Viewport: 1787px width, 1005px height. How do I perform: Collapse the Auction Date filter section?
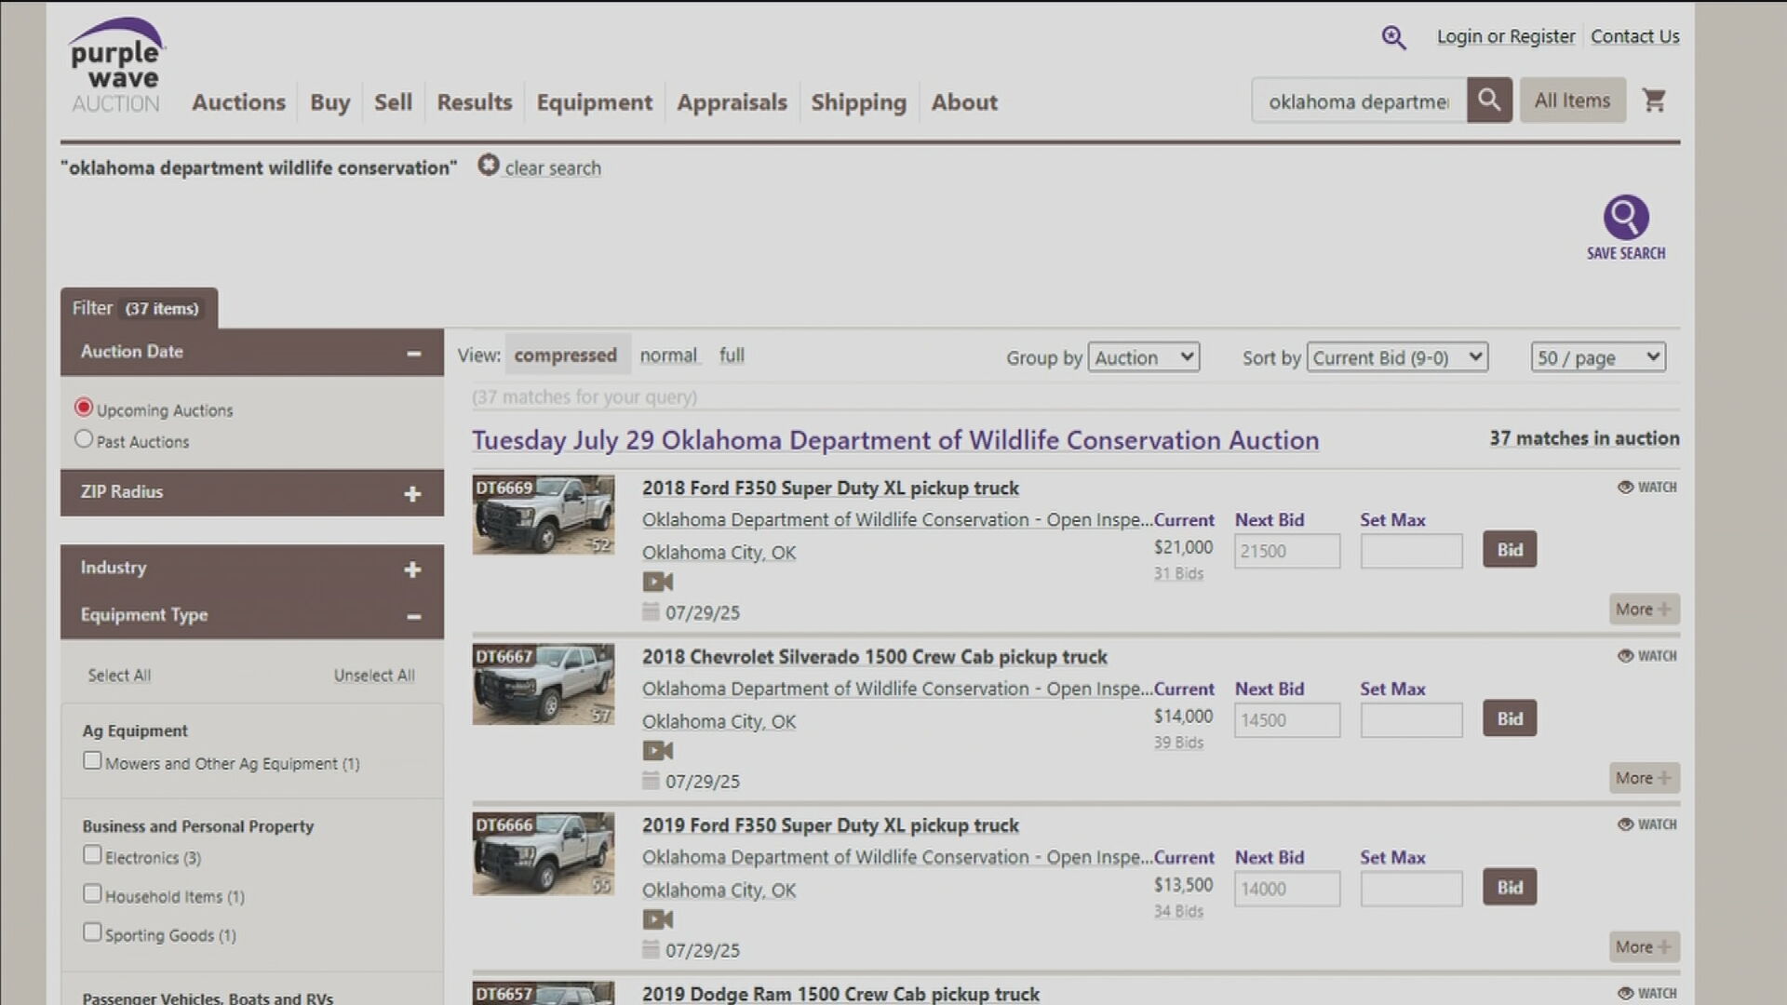[x=414, y=353]
